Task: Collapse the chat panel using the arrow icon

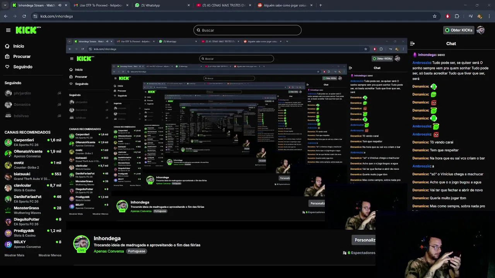Action: pyautogui.click(x=412, y=44)
